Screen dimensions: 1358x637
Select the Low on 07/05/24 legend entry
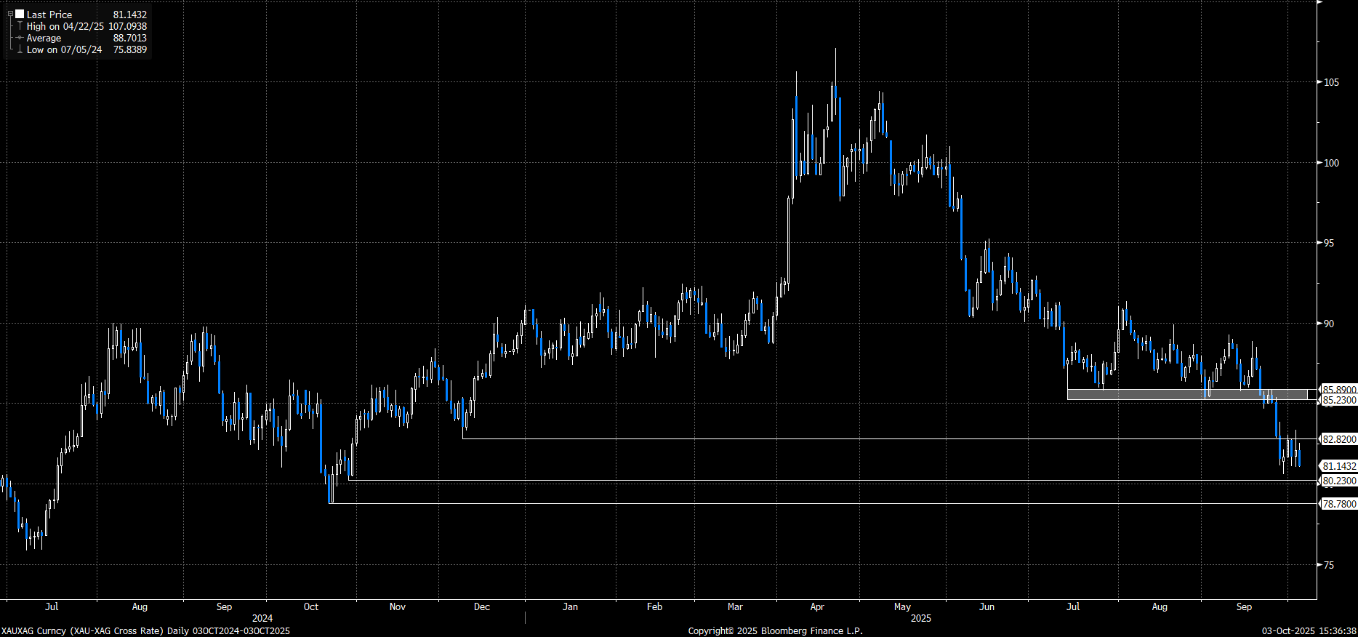(x=64, y=49)
